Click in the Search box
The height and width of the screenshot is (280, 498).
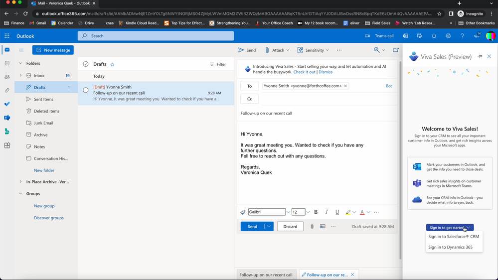coord(156,36)
